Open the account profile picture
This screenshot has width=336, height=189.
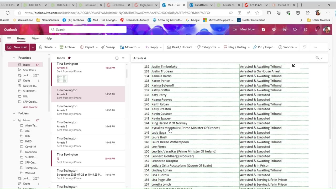tap(327, 29)
